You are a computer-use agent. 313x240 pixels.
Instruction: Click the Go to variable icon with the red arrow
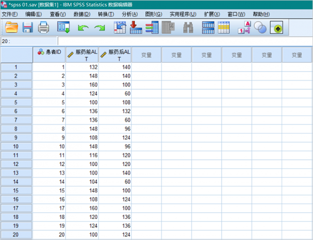136,27
